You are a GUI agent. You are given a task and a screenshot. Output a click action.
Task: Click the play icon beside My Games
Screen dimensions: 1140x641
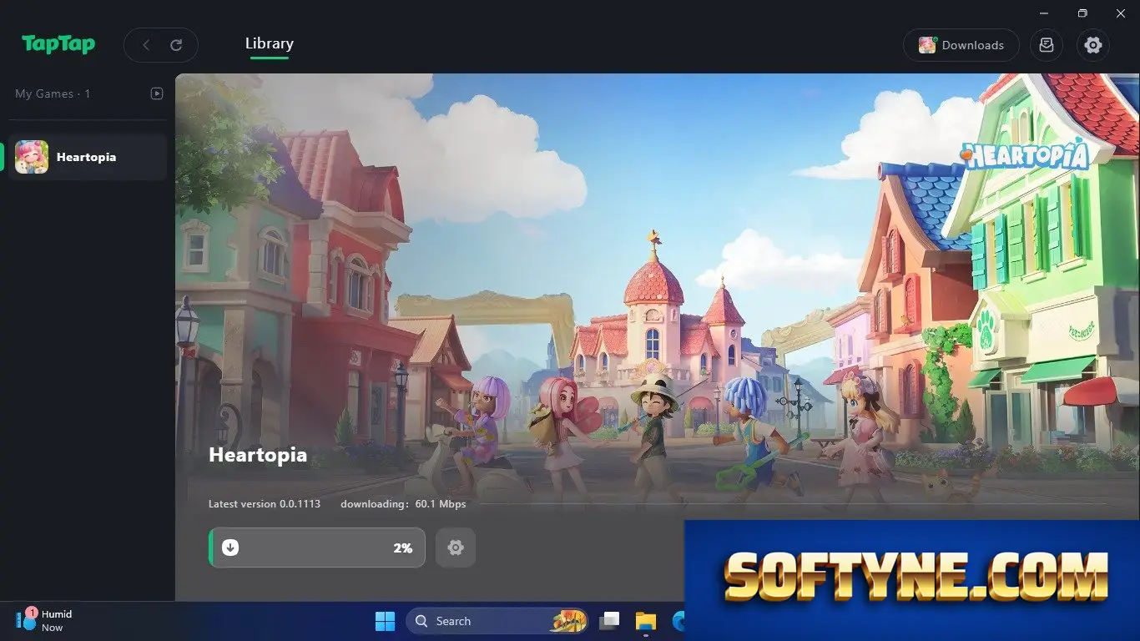click(x=156, y=93)
